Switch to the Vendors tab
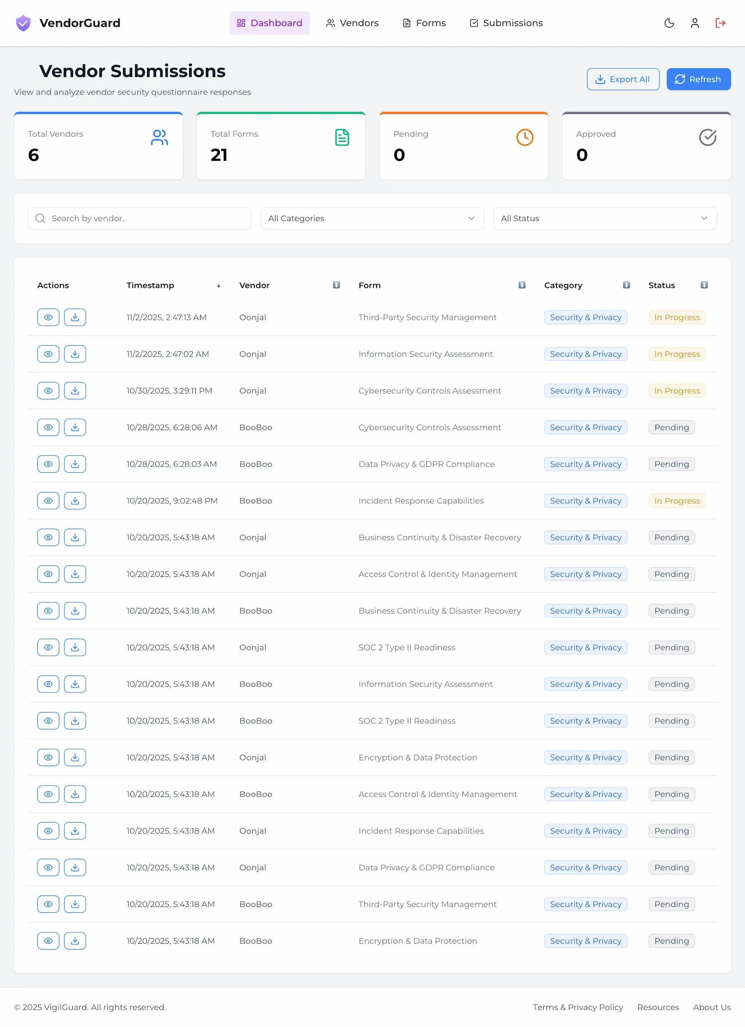The width and height of the screenshot is (745, 1027). tap(352, 23)
